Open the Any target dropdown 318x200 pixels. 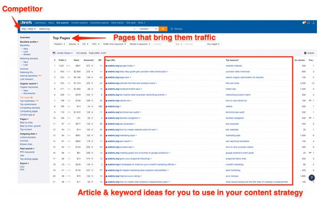pyautogui.click(x=213, y=44)
